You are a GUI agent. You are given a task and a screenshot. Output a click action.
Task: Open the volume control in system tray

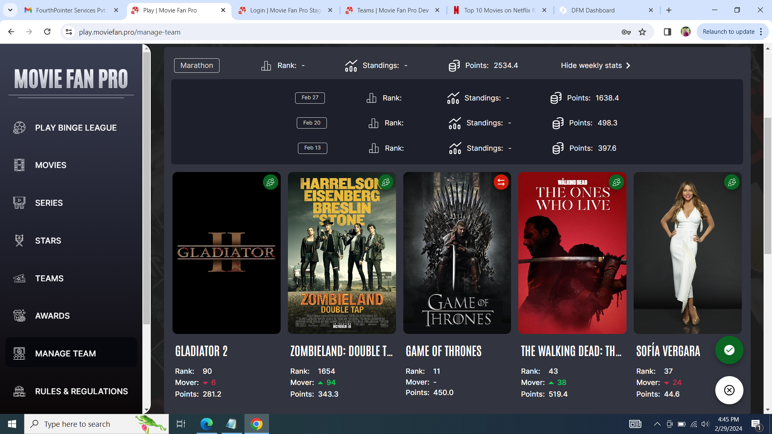point(705,424)
